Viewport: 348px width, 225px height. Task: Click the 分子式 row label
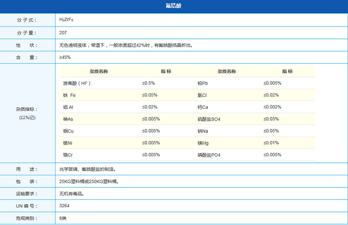pos(26,20)
